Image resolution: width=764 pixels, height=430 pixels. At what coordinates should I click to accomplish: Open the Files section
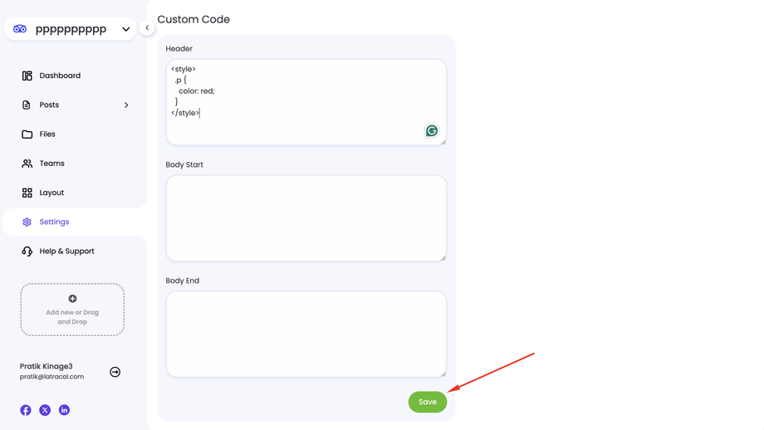47,134
